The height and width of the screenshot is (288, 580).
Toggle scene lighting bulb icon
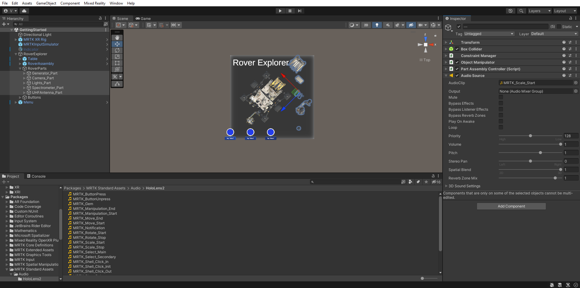tap(377, 25)
